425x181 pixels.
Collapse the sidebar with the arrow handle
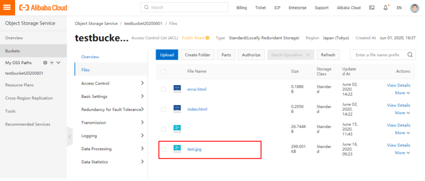click(x=70, y=136)
